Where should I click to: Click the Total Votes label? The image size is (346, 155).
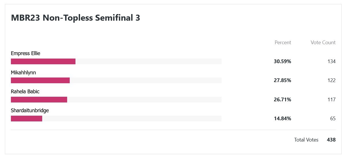click(306, 140)
